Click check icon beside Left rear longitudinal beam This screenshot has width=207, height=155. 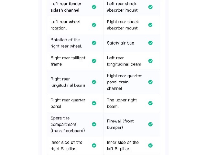tap(150, 61)
